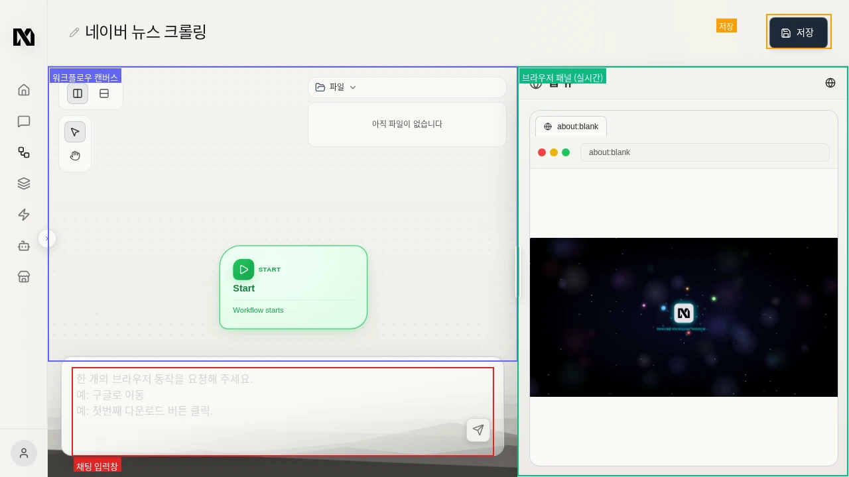The width and height of the screenshot is (849, 477).
Task: Open the workflow icon in sidebar
Action: click(x=24, y=152)
